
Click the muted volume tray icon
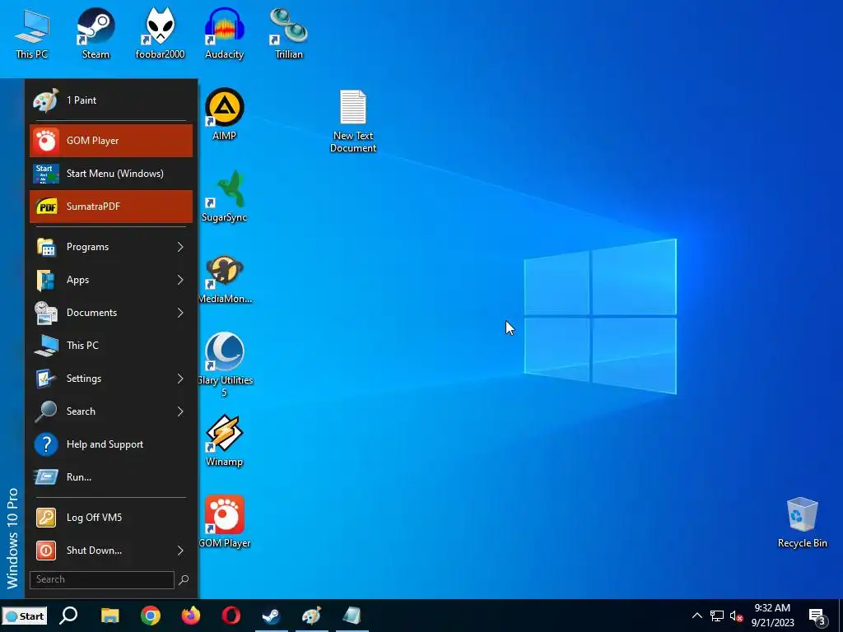pos(736,616)
